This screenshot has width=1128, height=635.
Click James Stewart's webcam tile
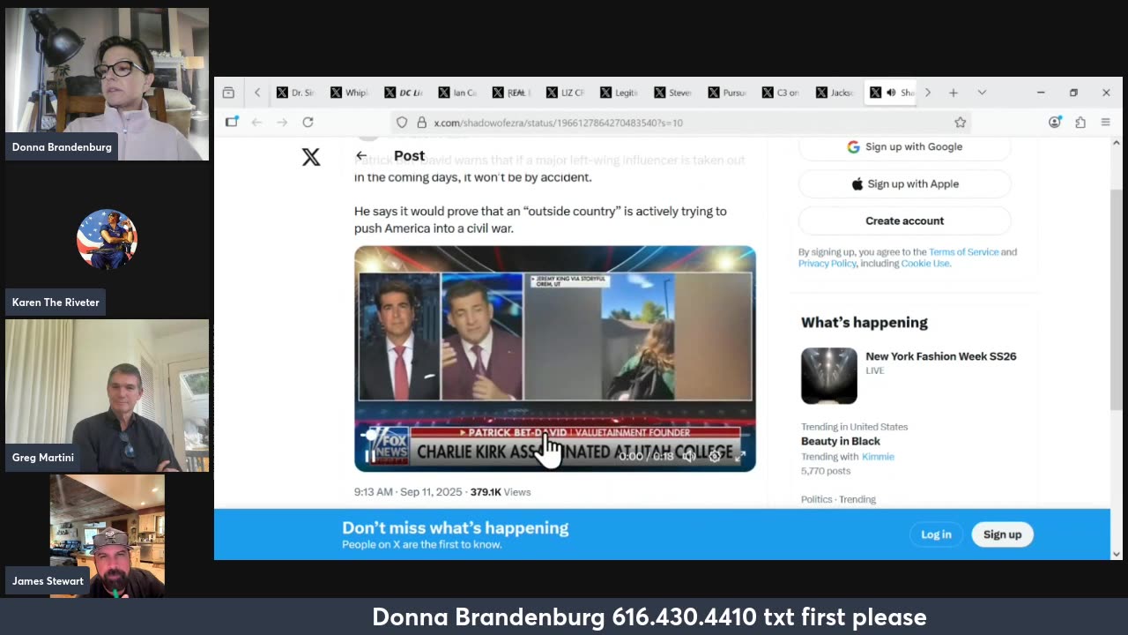coord(107,535)
